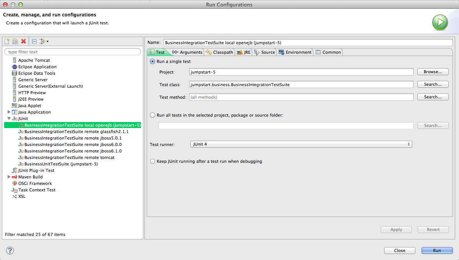Select XSL configuration type
Image resolution: width=459 pixels, height=260 pixels.
tap(22, 196)
